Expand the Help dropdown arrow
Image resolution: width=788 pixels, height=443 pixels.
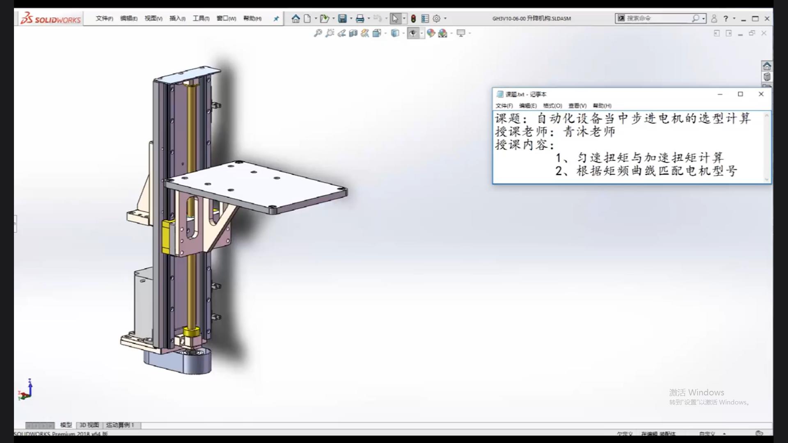click(x=734, y=18)
